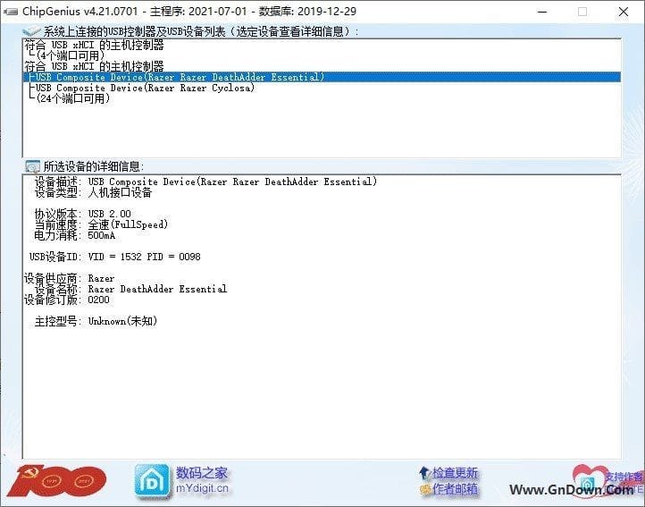This screenshot has height=507, width=645.
Task: Click the 设备类型: 人机接口设备 line
Action: (x=94, y=192)
